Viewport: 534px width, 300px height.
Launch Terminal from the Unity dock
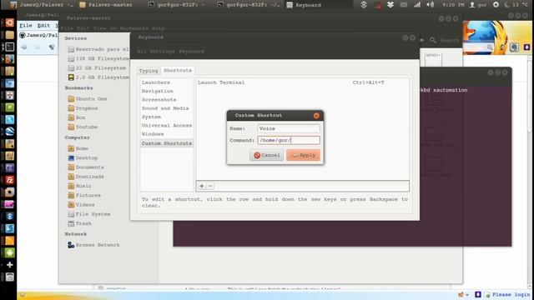[x=9, y=47]
